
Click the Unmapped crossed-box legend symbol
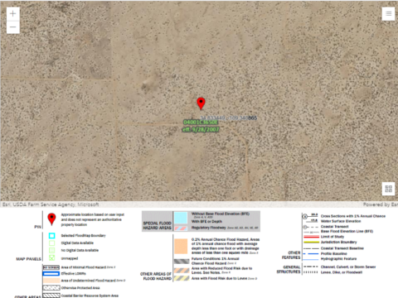51,257
